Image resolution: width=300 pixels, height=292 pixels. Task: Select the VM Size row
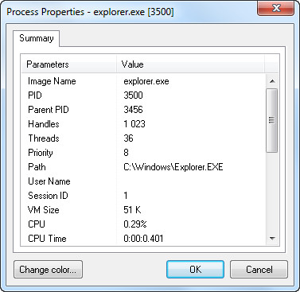(x=143, y=210)
